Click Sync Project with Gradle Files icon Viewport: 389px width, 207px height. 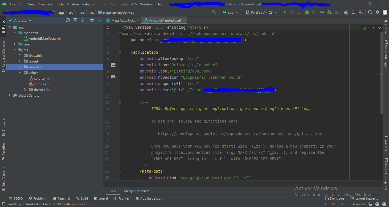tap(346, 12)
